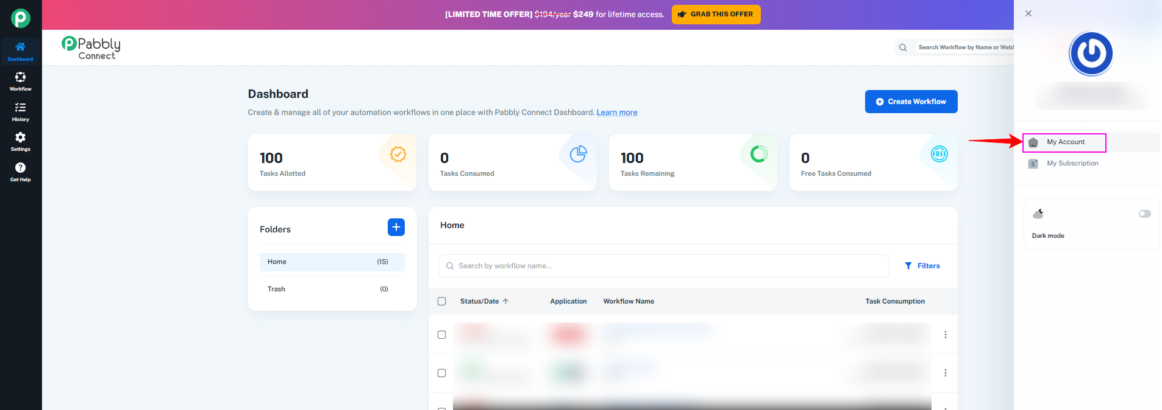Viewport: 1162px width, 410px height.
Task: Click the Tasks Remaining ring icon
Action: point(758,154)
